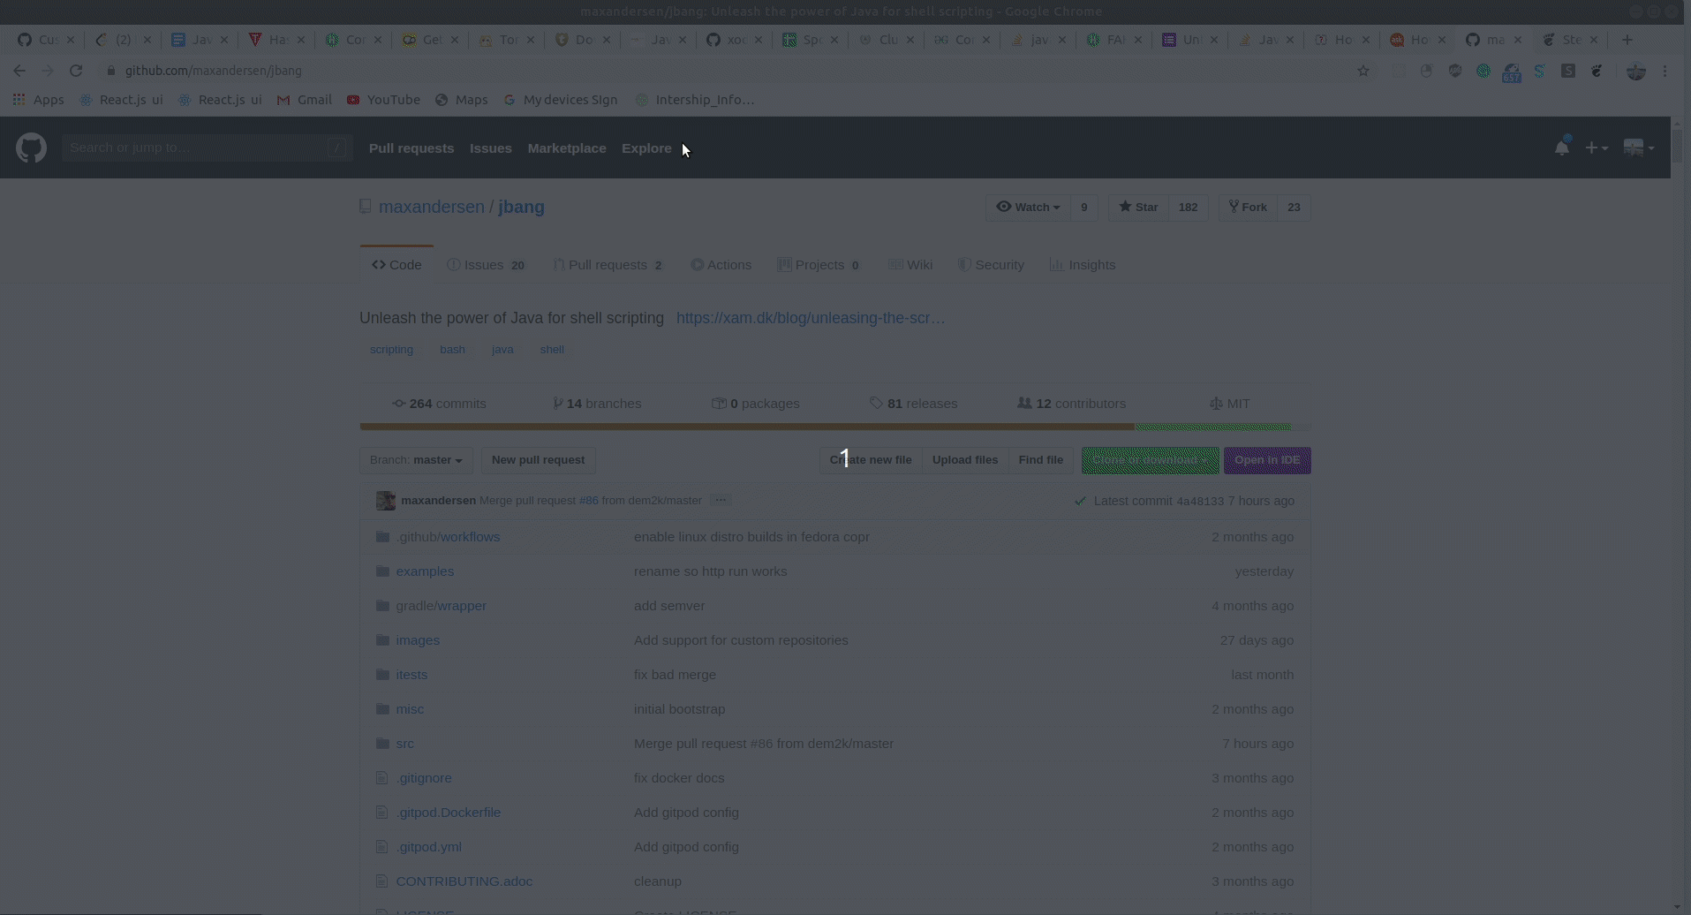The height and width of the screenshot is (915, 1691).
Task: Open the notifications bell
Action: tap(1561, 147)
